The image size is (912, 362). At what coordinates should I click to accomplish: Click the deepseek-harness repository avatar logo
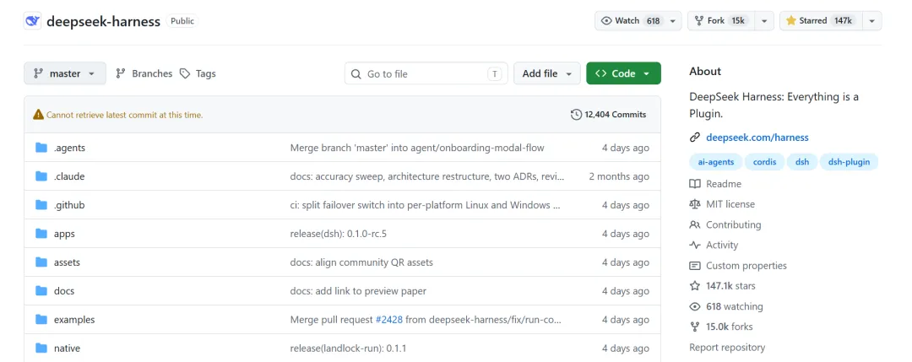click(x=33, y=21)
